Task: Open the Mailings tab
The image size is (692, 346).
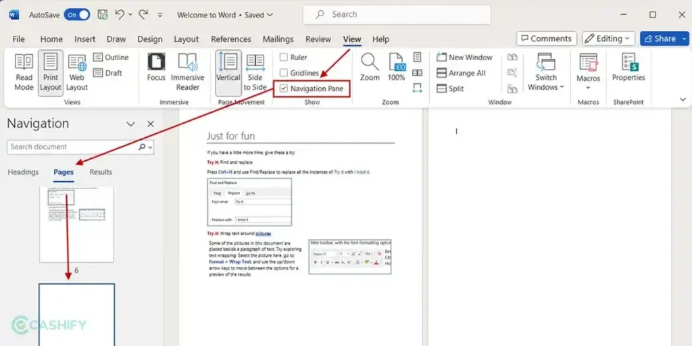Action: point(278,39)
